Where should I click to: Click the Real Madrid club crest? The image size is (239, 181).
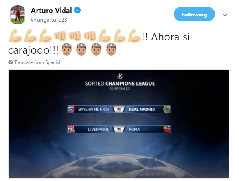(167, 109)
